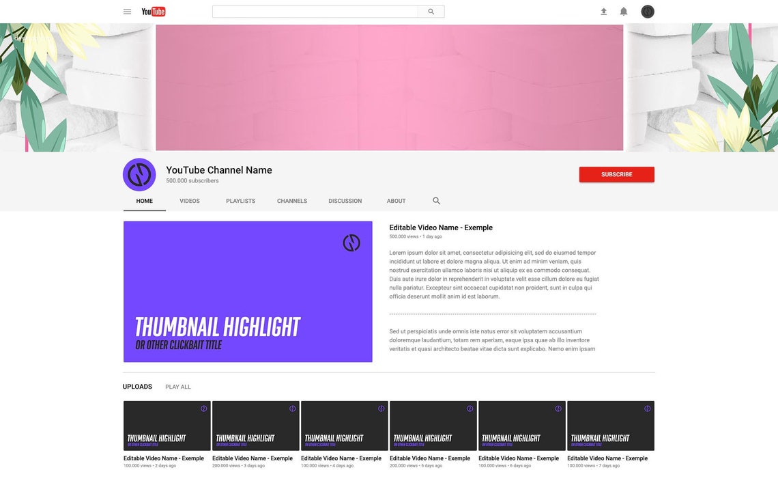The height and width of the screenshot is (498, 778).
Task: Open the featured Editable Video Name link
Action: tap(441, 227)
